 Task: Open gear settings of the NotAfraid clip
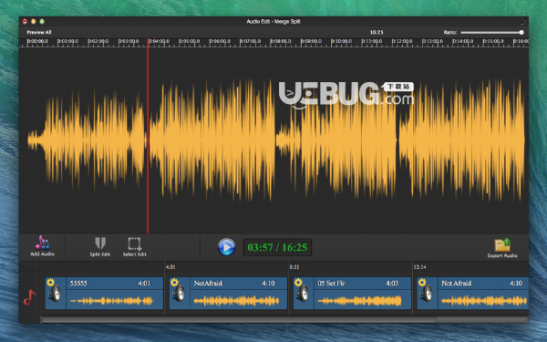point(174,282)
